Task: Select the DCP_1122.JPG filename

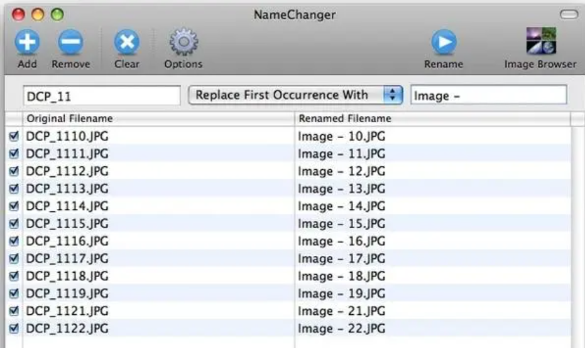Action: 67,329
